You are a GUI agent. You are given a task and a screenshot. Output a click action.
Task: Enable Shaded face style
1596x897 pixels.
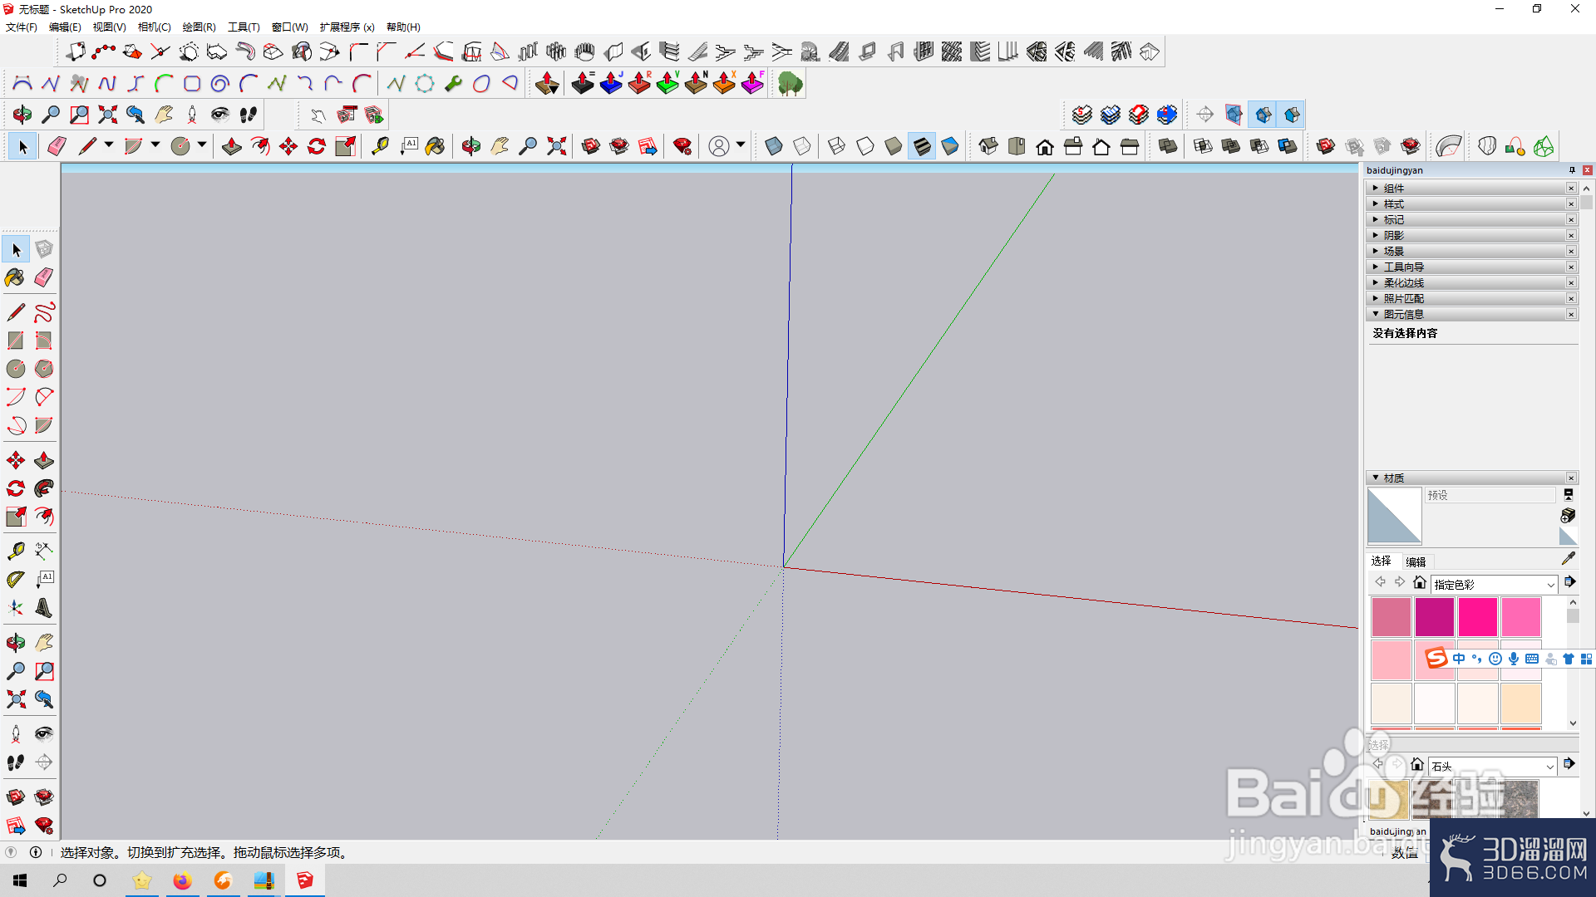pyautogui.click(x=894, y=147)
